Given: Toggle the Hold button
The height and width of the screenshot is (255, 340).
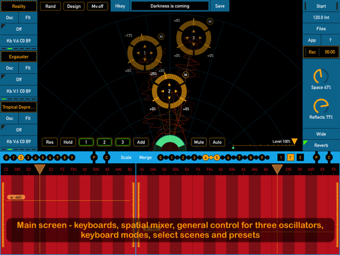Looking at the screenshot, I should coord(68,142).
